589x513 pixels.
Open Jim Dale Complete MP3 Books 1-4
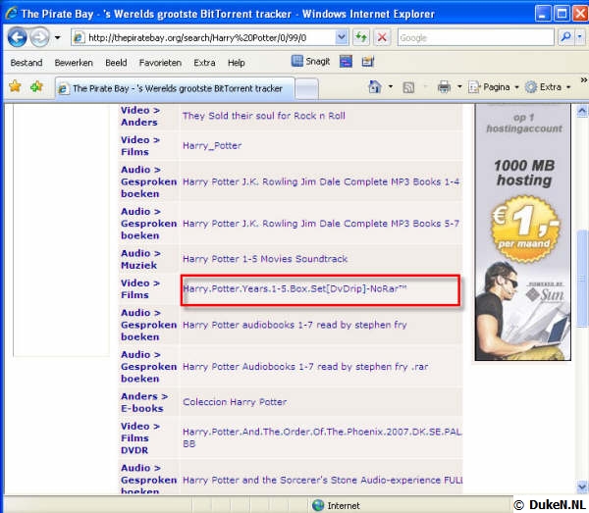[x=321, y=181]
